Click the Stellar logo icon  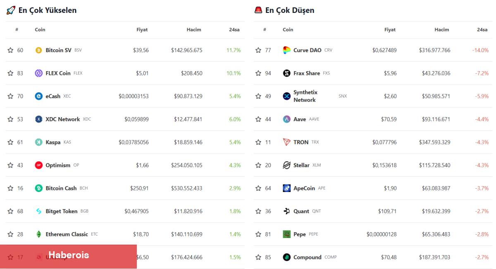coord(286,165)
